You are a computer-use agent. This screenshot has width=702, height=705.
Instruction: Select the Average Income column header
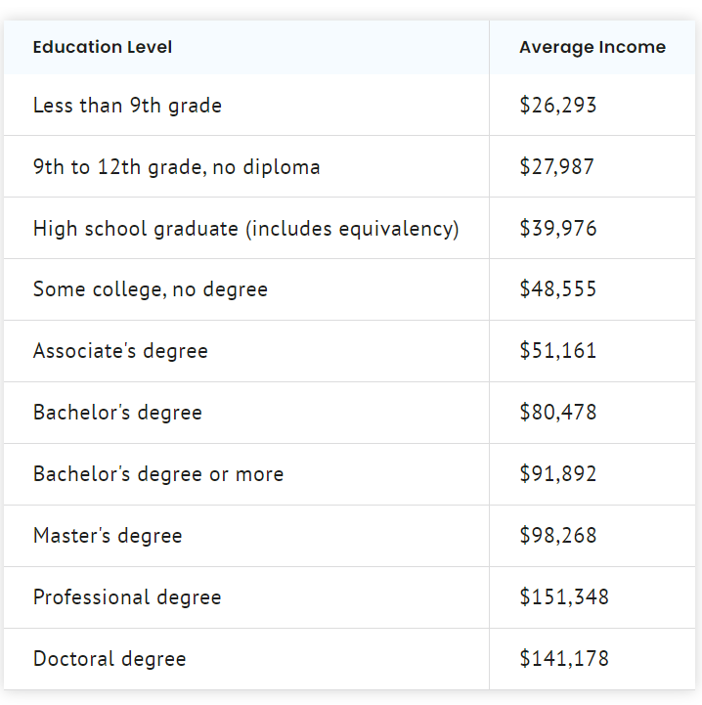(592, 47)
